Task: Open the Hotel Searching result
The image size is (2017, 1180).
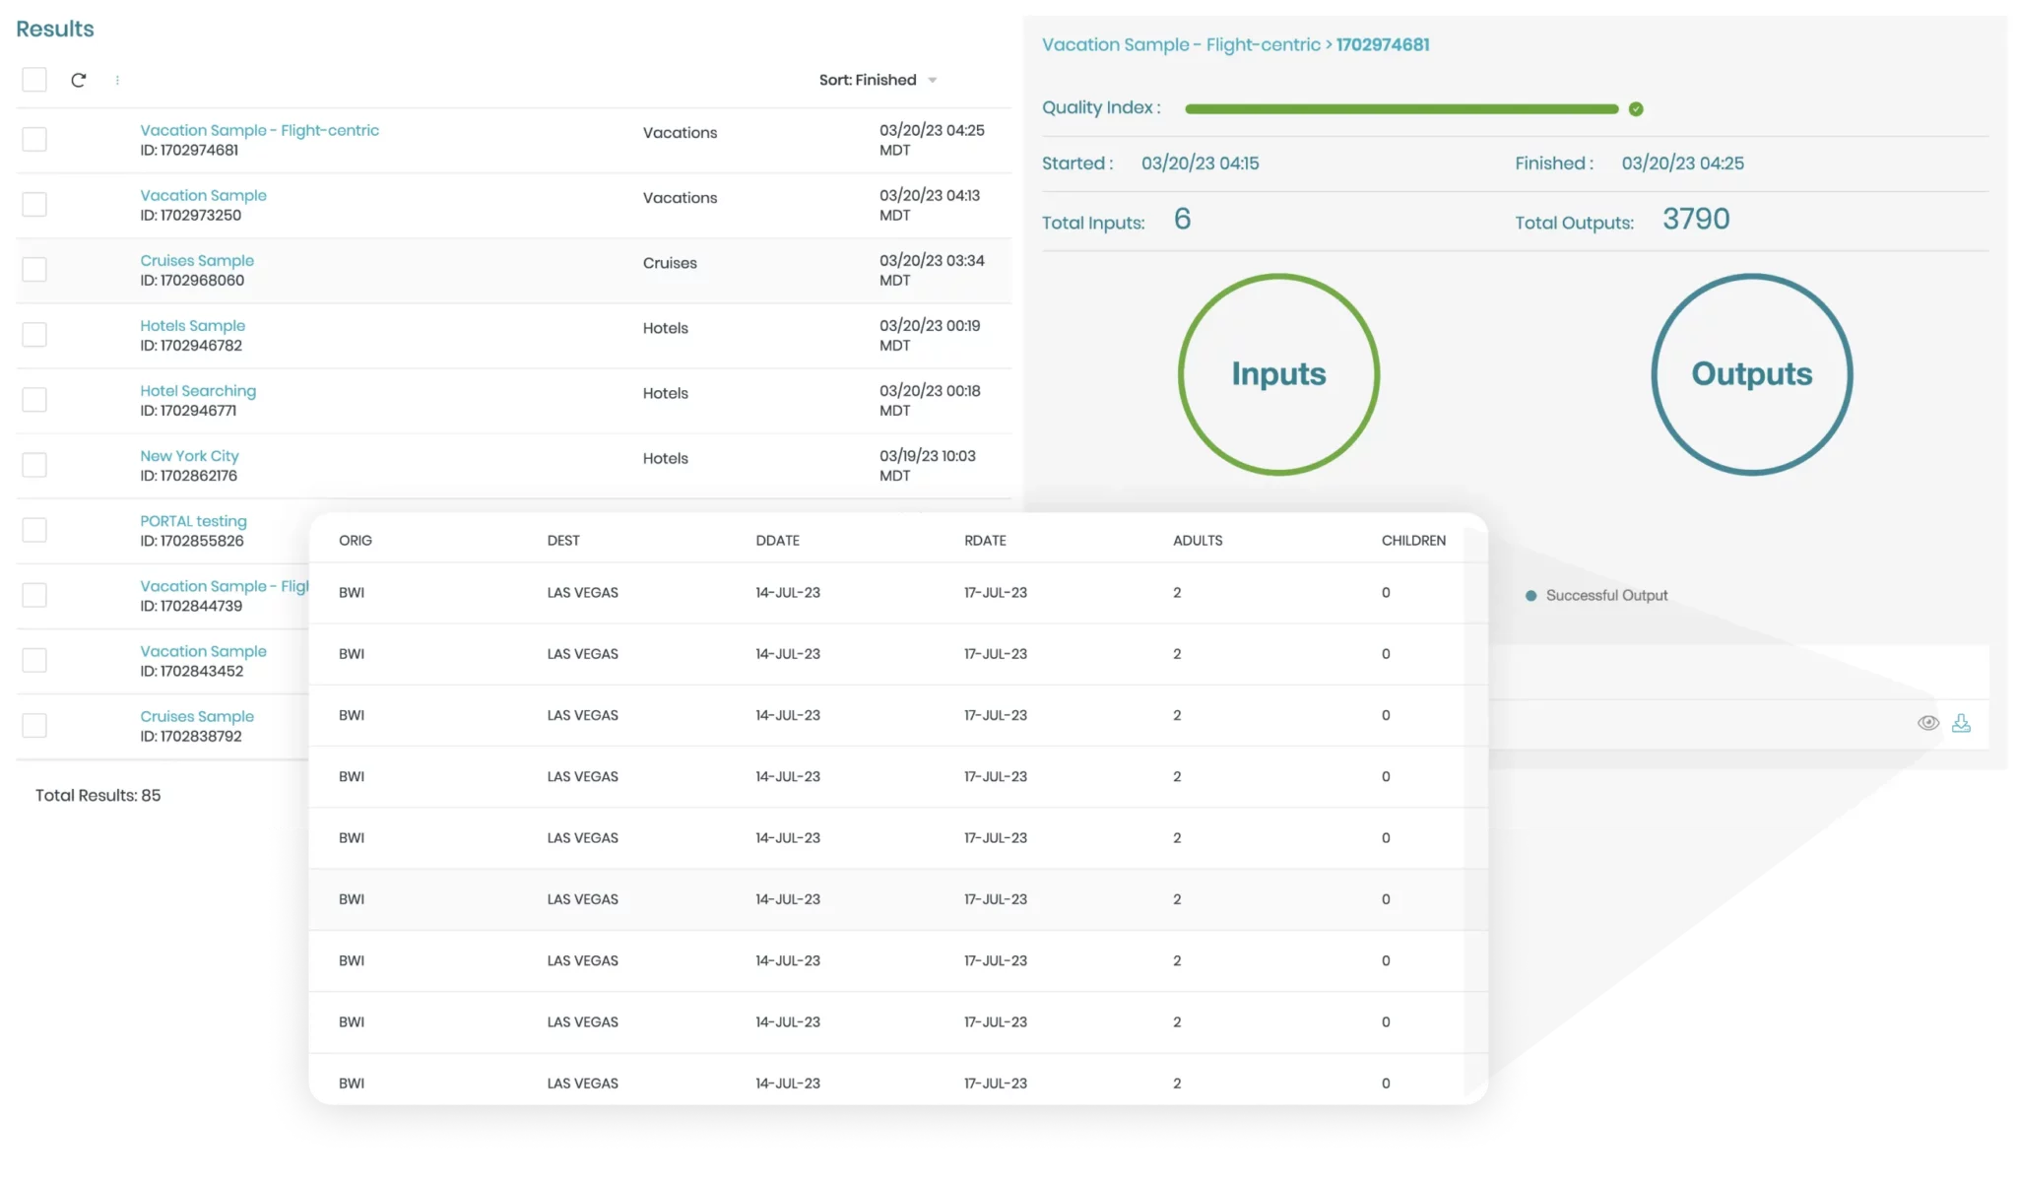Action: pyautogui.click(x=198, y=391)
